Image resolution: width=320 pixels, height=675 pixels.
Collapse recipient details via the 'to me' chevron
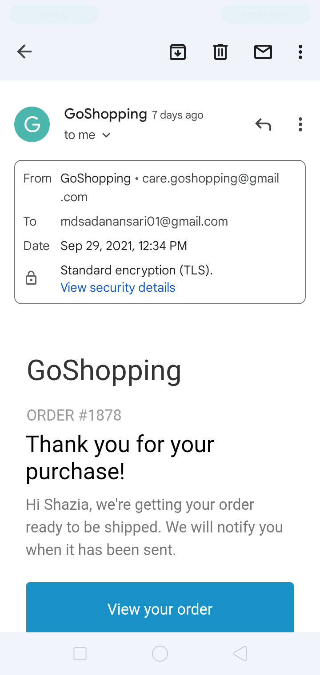pos(106,135)
